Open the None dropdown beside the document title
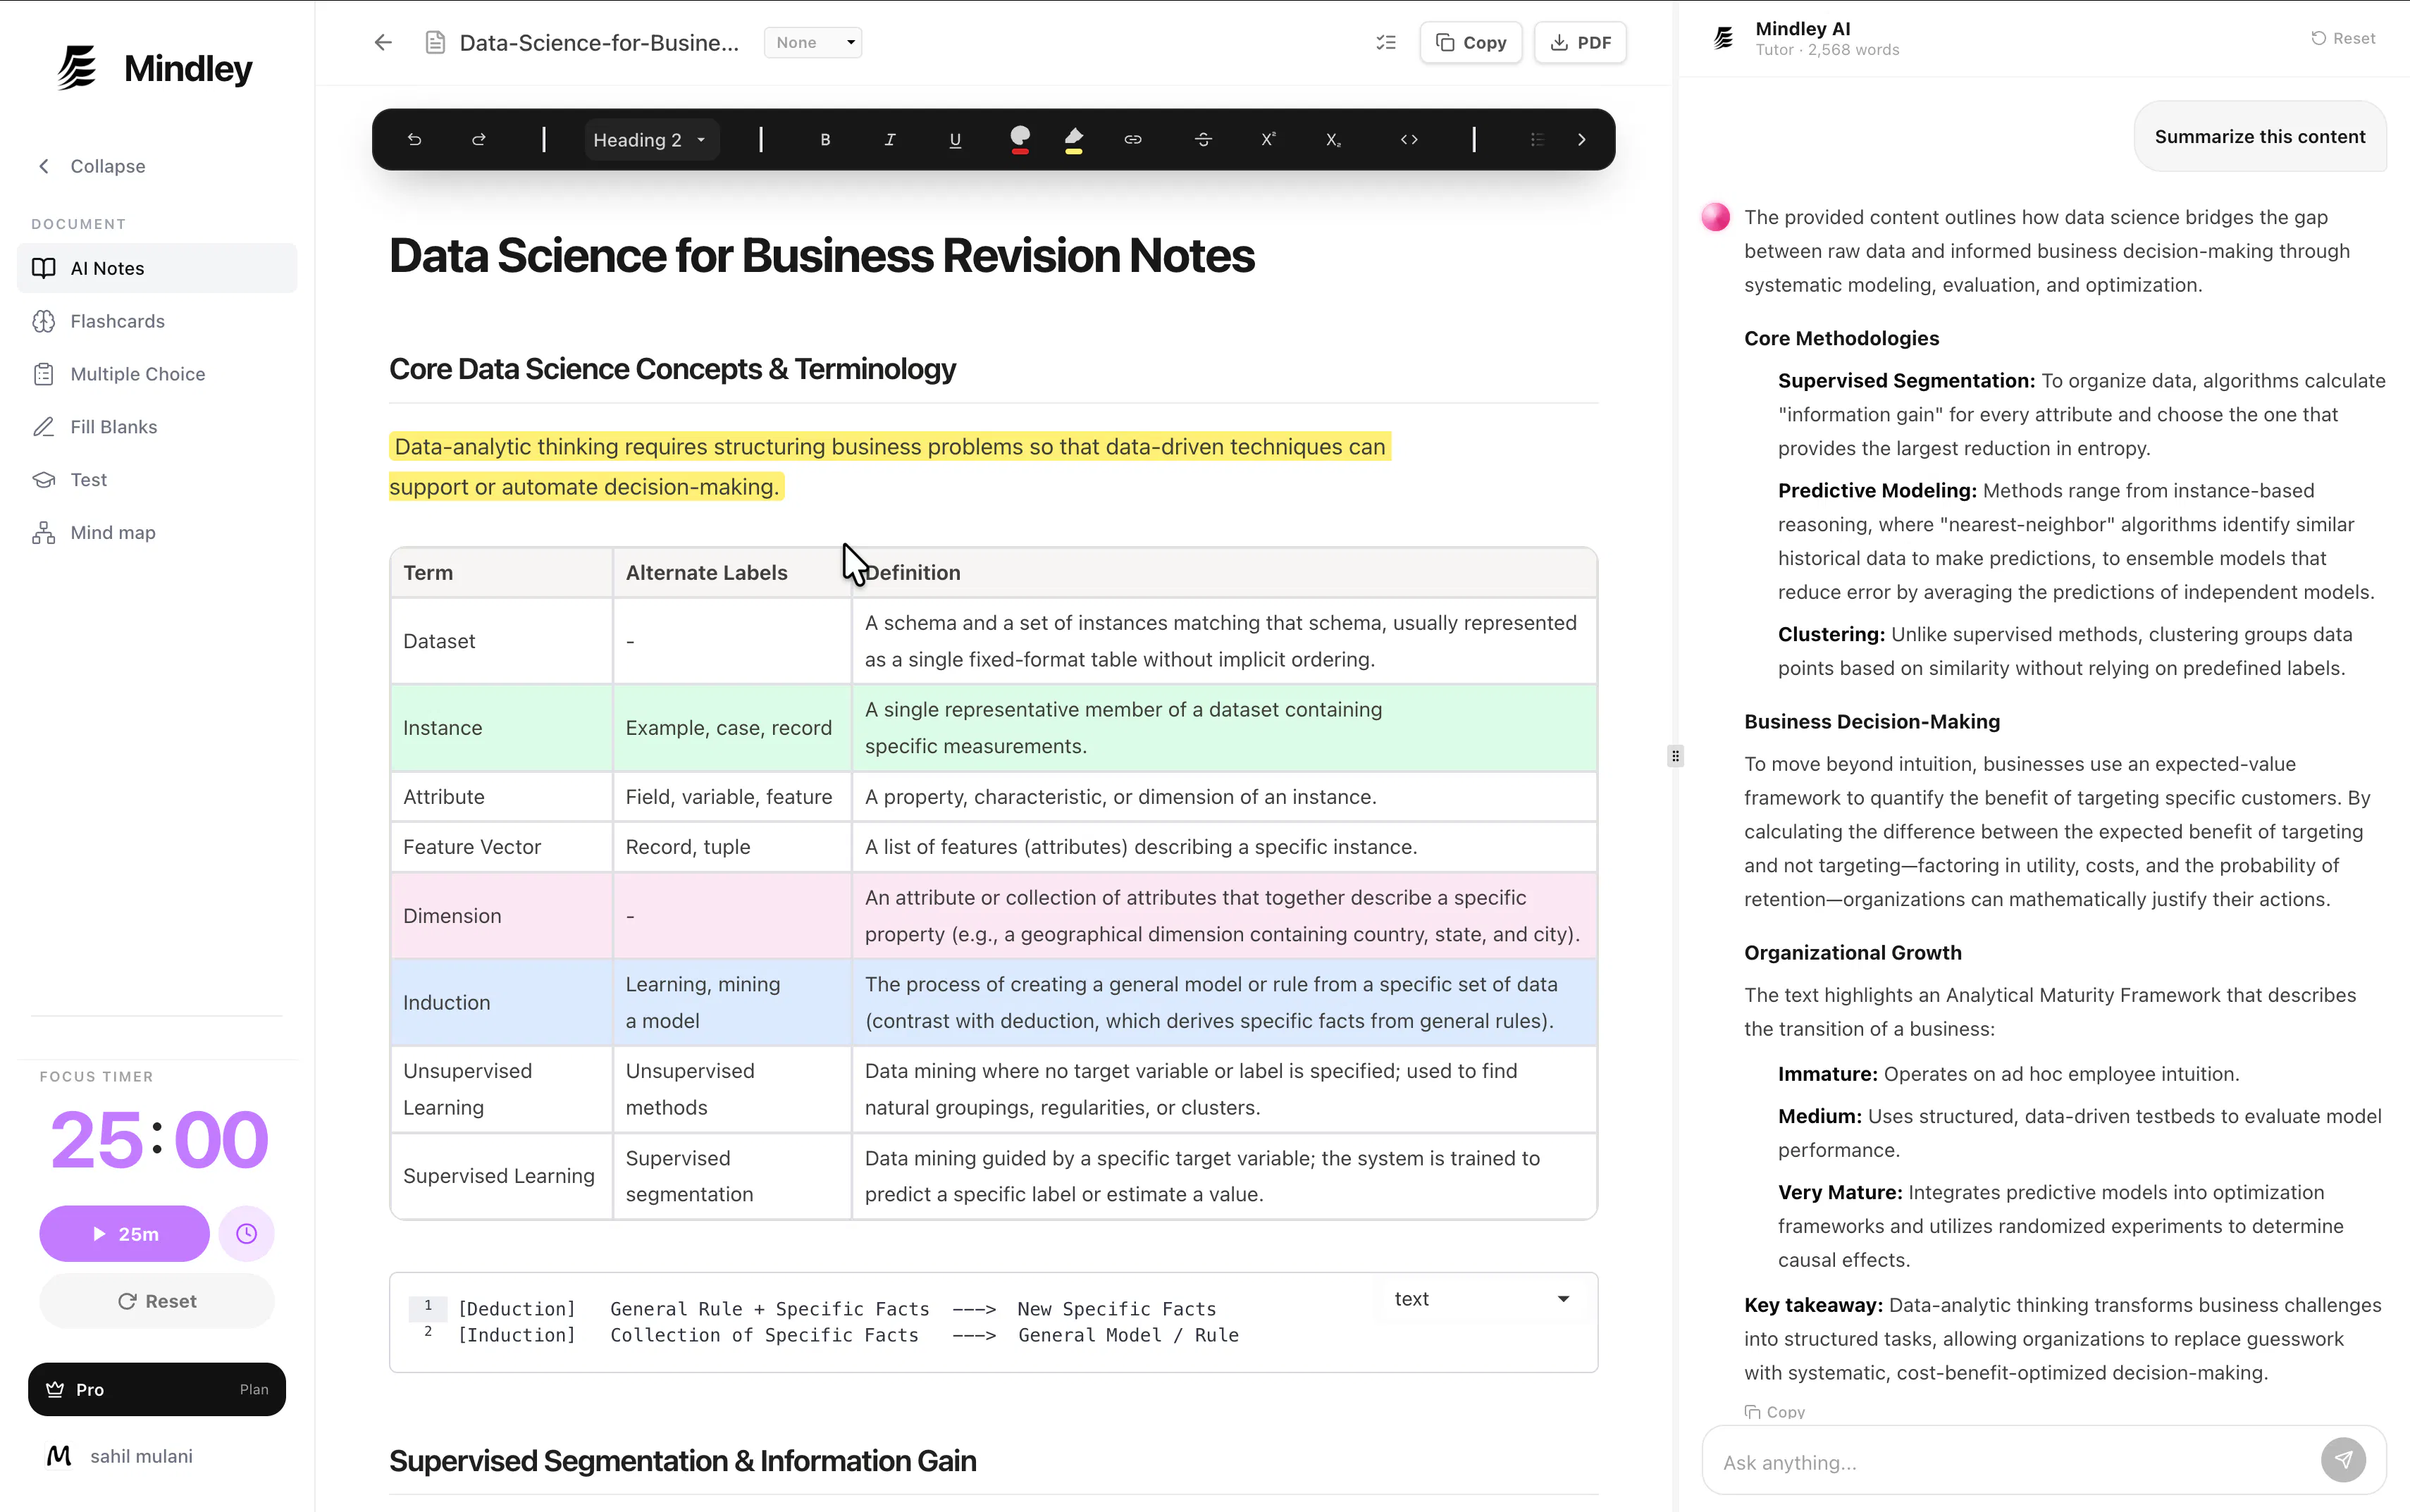This screenshot has height=1512, width=2410. 813,42
